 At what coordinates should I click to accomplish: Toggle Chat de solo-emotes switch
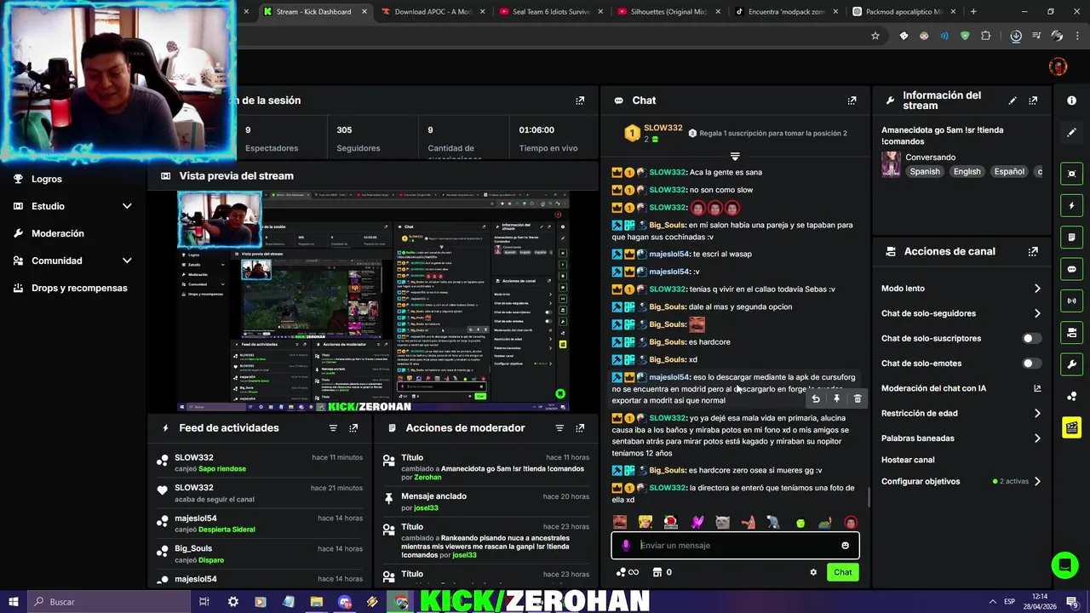pos(1031,364)
